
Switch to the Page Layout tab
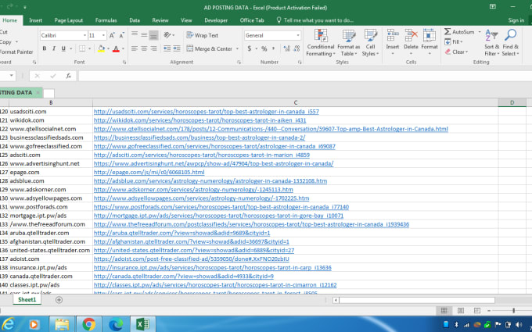tap(69, 20)
